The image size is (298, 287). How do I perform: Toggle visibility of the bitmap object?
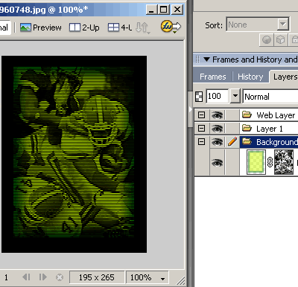[x=217, y=163]
